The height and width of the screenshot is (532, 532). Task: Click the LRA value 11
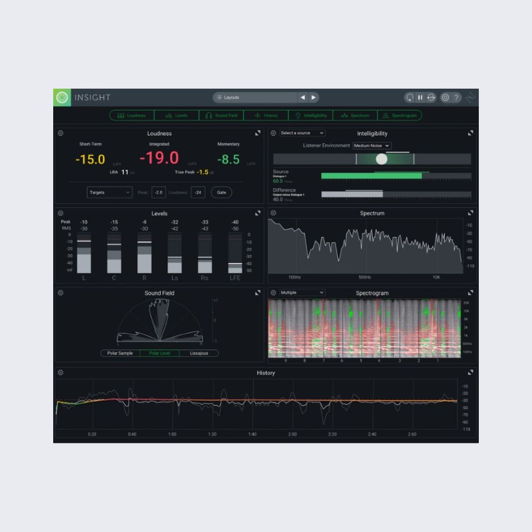[x=125, y=172]
